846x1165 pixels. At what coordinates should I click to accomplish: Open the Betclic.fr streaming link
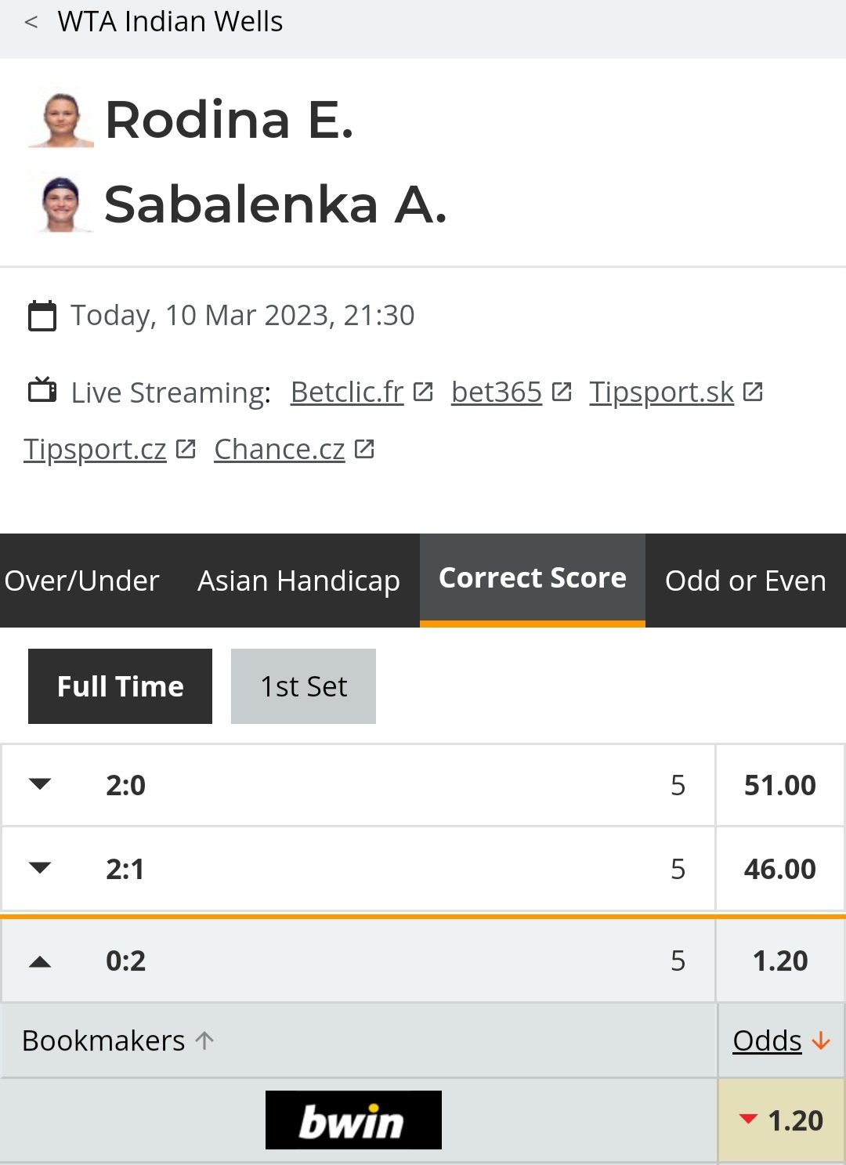(347, 392)
